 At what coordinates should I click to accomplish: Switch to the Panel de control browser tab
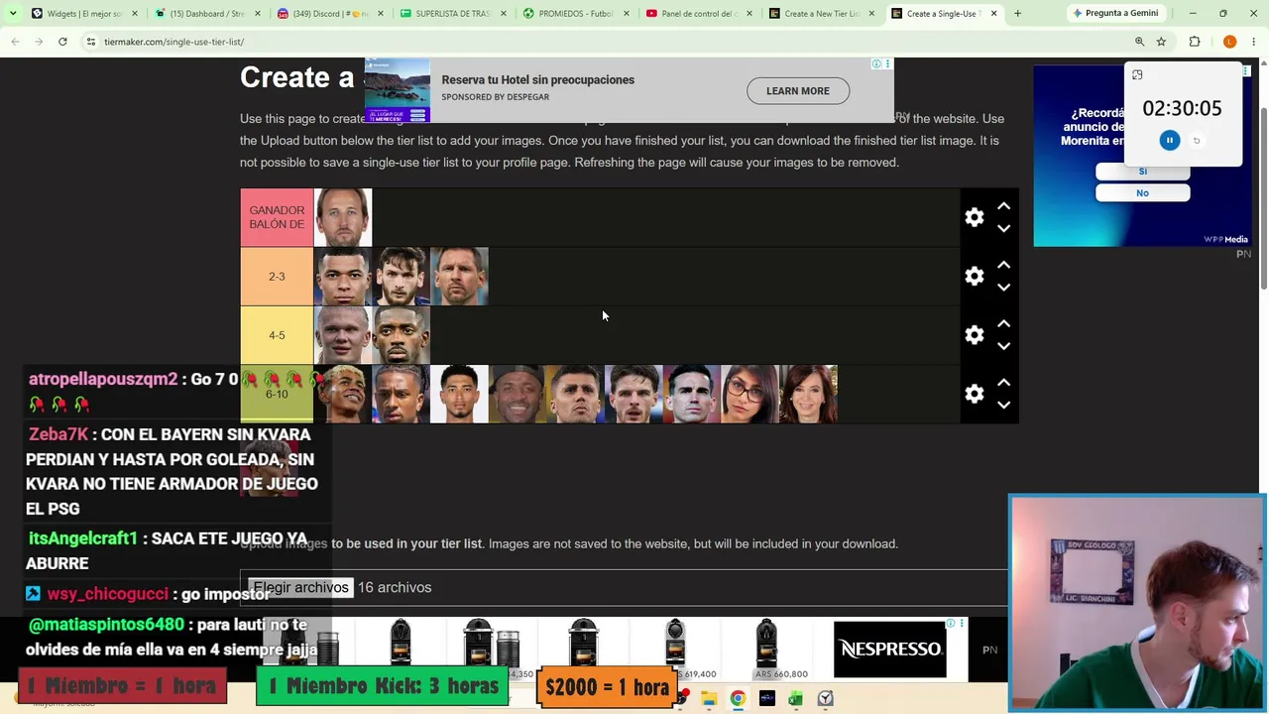click(x=698, y=14)
